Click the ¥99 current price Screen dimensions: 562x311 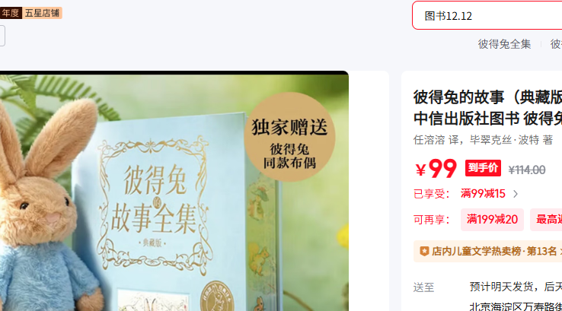point(436,168)
